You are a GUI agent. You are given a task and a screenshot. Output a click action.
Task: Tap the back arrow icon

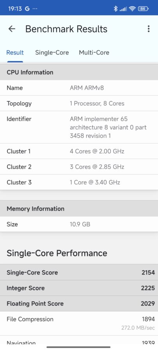click(x=12, y=29)
